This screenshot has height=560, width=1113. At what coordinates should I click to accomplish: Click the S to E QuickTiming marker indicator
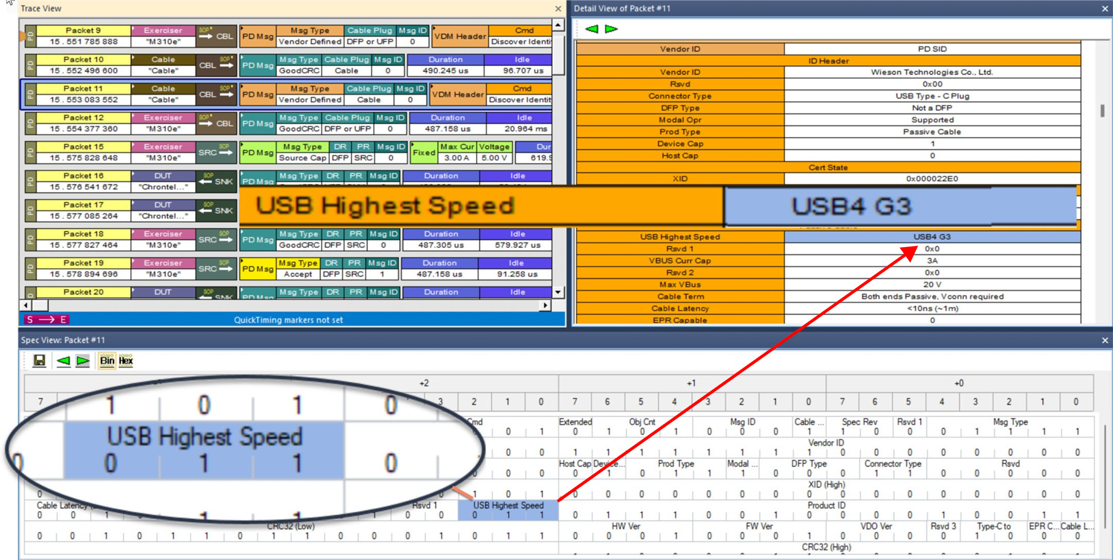pyautogui.click(x=47, y=320)
